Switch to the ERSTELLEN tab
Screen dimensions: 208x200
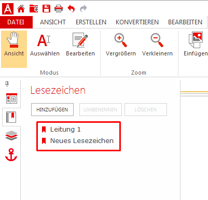[91, 22]
